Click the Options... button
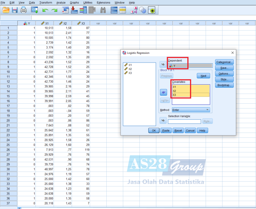Viewport: 256px width, 209px height. 224,74
